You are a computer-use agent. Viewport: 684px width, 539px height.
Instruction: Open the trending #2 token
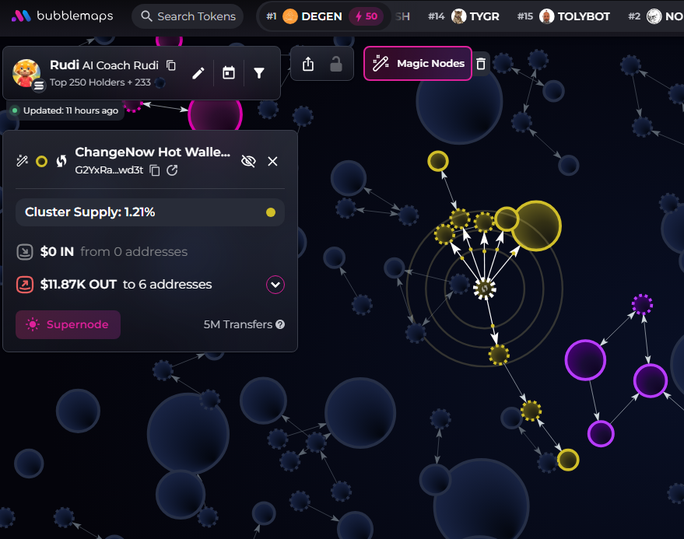(656, 16)
